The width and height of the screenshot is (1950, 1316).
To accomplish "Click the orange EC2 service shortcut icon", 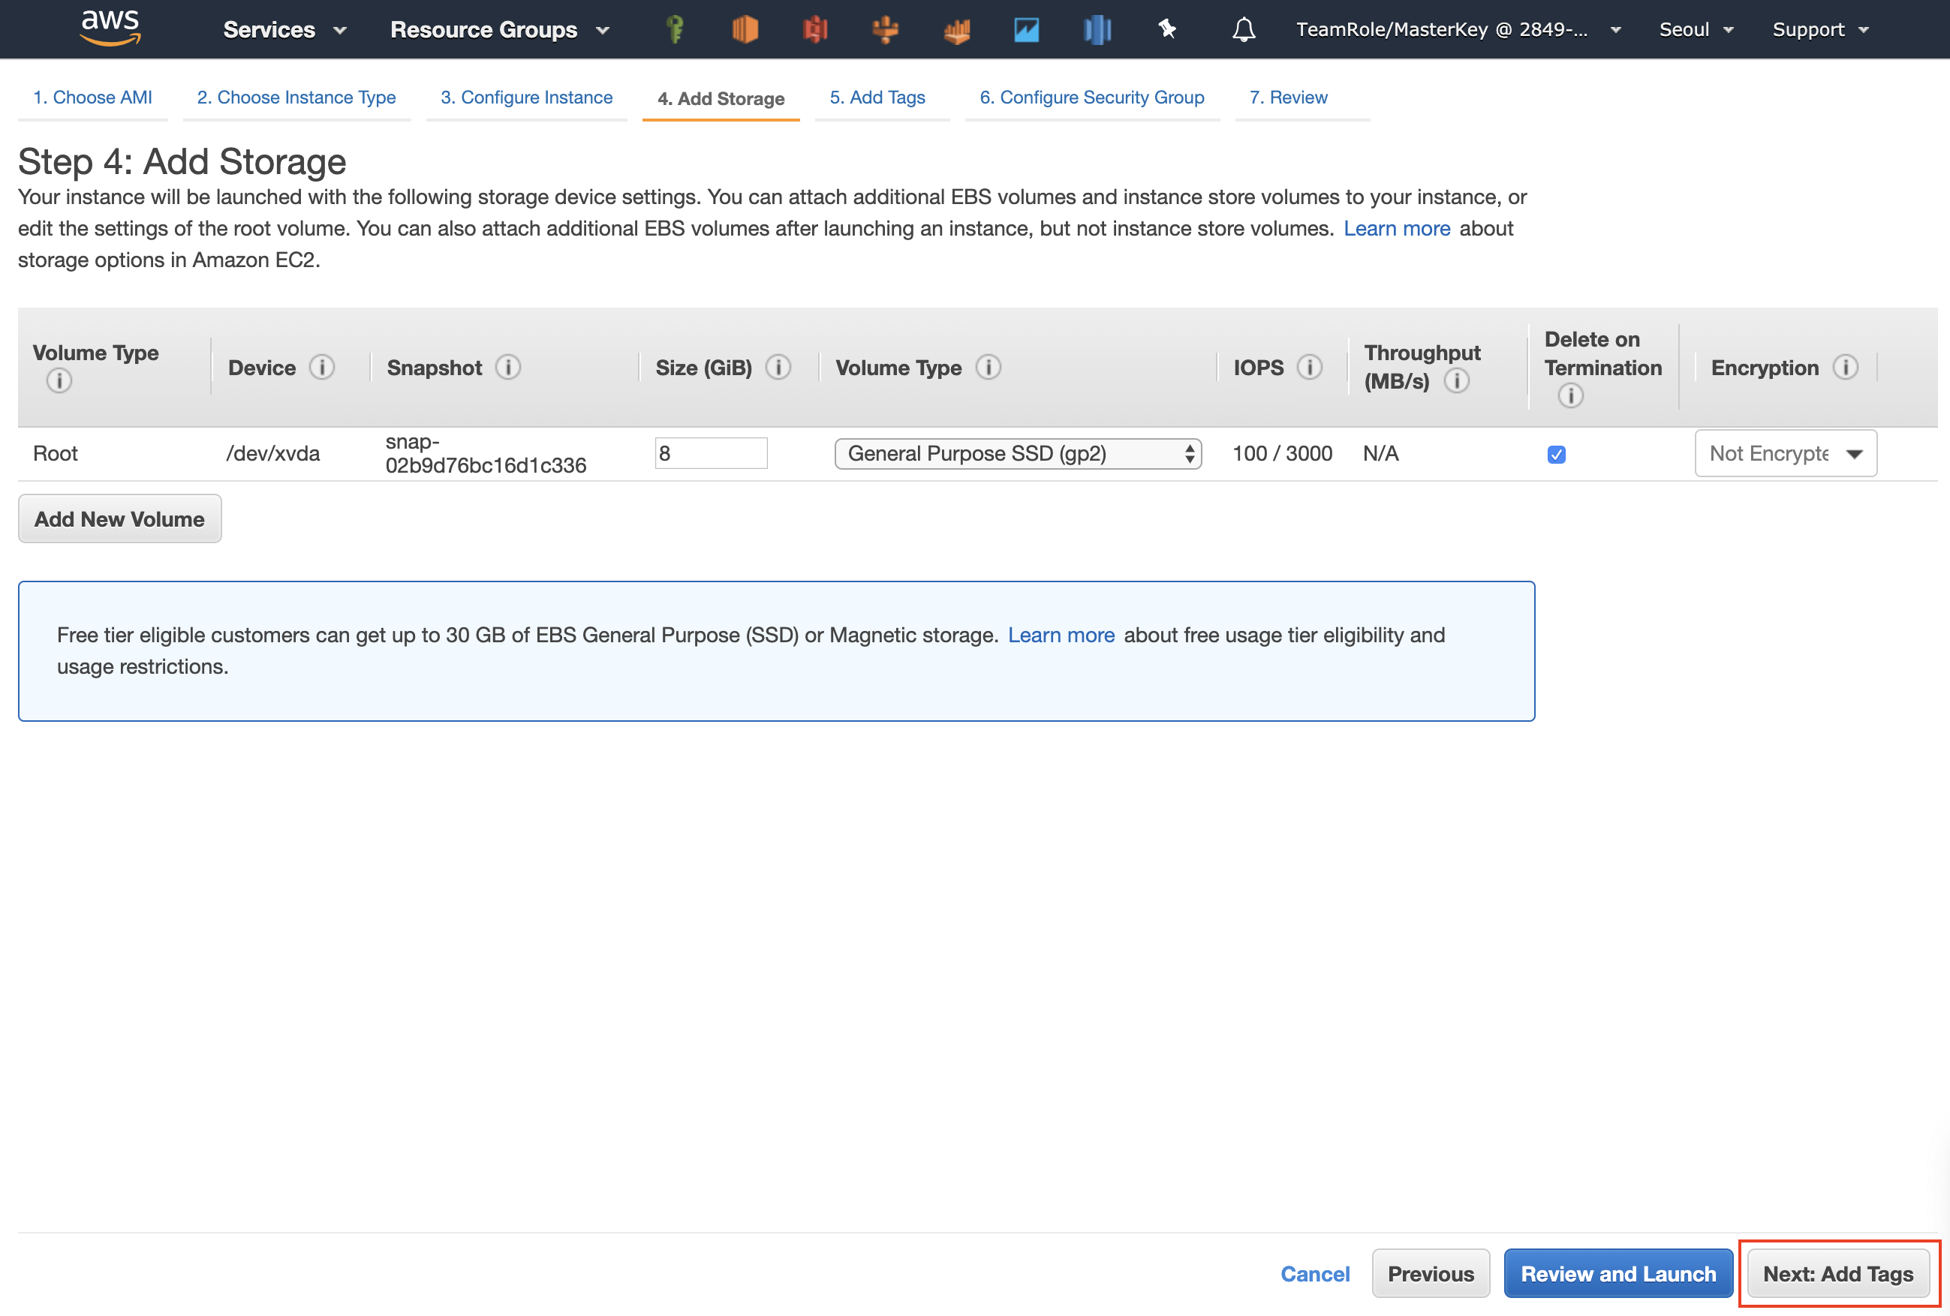I will tap(746, 29).
